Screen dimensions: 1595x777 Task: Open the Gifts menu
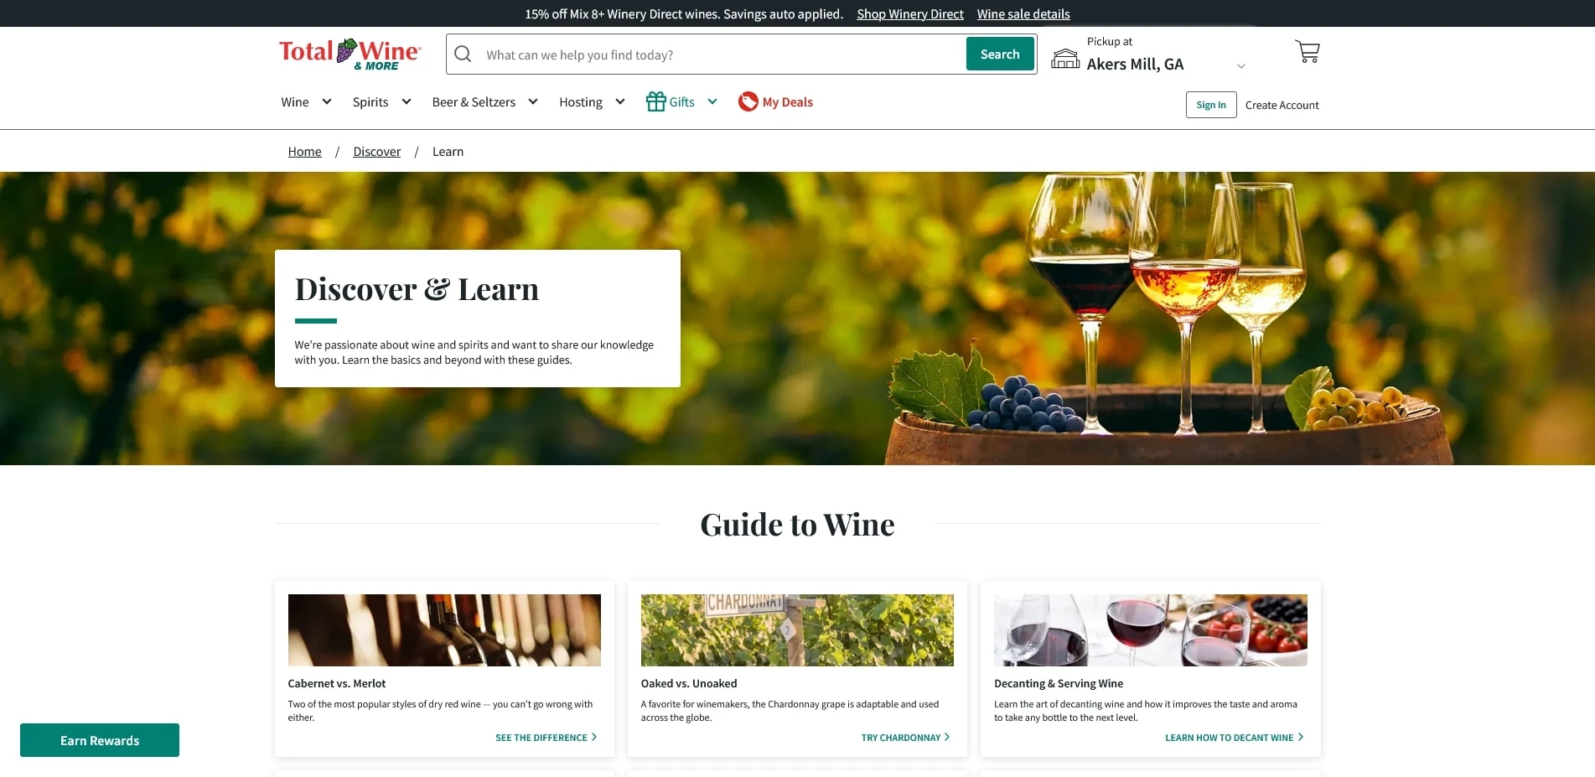click(x=682, y=101)
